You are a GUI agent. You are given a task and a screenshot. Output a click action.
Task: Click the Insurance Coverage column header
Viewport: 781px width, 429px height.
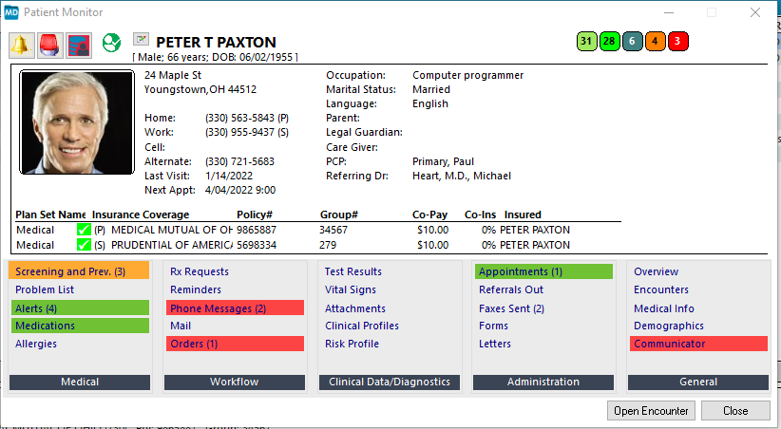141,215
